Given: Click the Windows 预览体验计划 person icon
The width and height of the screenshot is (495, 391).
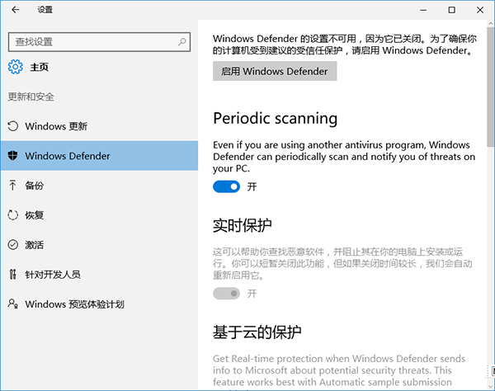Looking at the screenshot, I should click(12, 304).
